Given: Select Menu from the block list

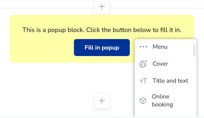Looking at the screenshot, I should (x=160, y=47).
